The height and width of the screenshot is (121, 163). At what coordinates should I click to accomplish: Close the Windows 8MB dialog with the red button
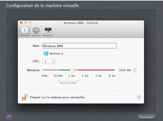21,23
